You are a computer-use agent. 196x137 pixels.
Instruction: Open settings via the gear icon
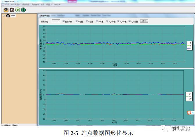[12, 10]
